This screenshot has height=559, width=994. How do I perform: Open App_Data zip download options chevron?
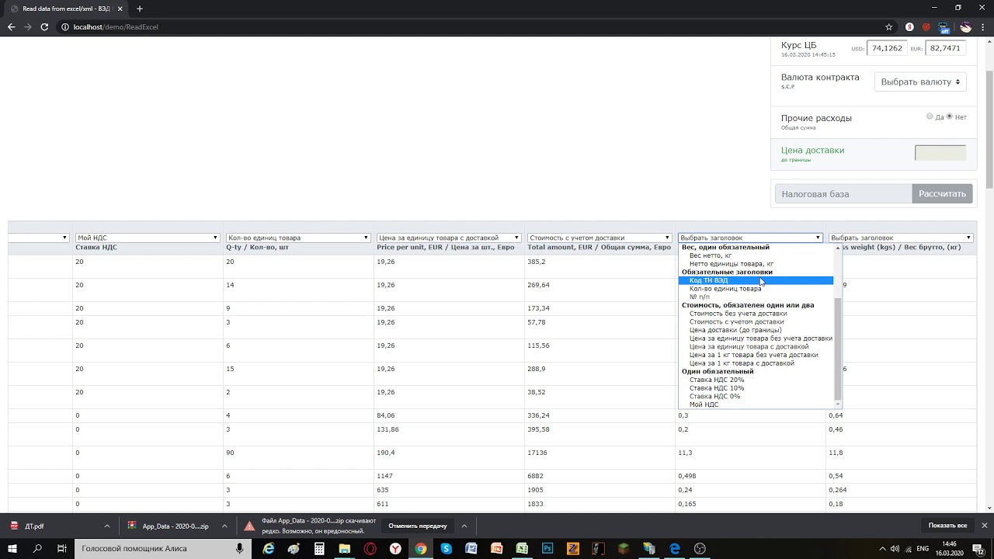coord(224,526)
